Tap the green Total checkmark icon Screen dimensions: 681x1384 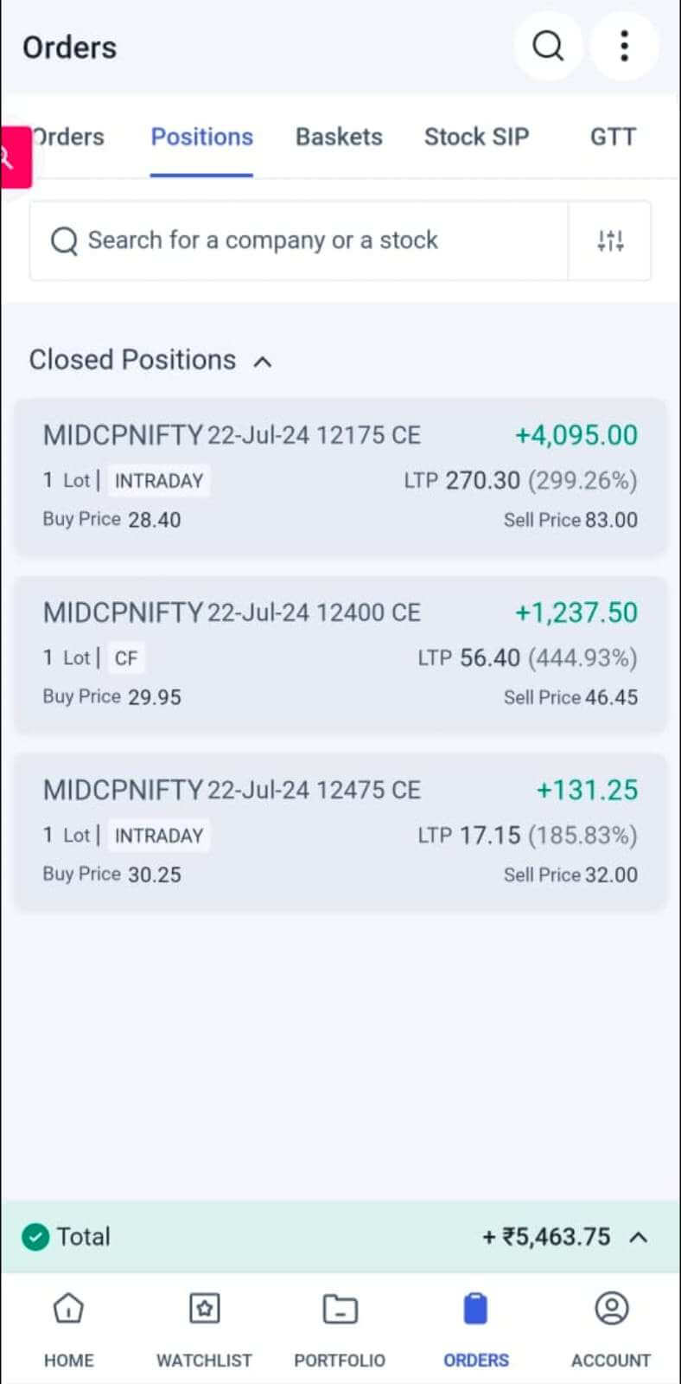click(35, 1237)
